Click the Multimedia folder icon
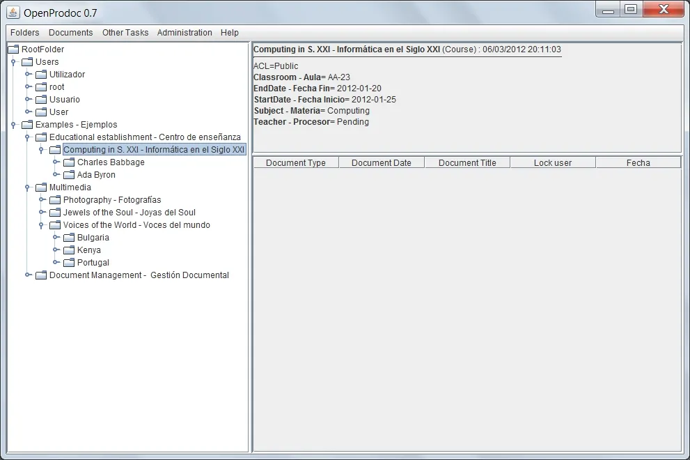Screen dimensions: 690x460 click(40, 187)
